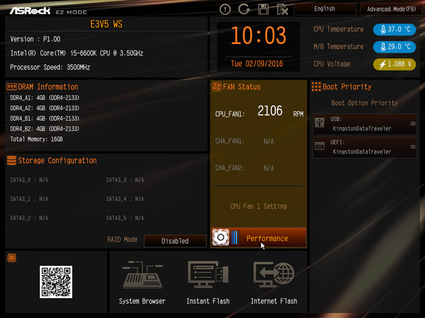Click the FAN Status fan icon
The height and width of the screenshot is (318, 425).
[217, 87]
